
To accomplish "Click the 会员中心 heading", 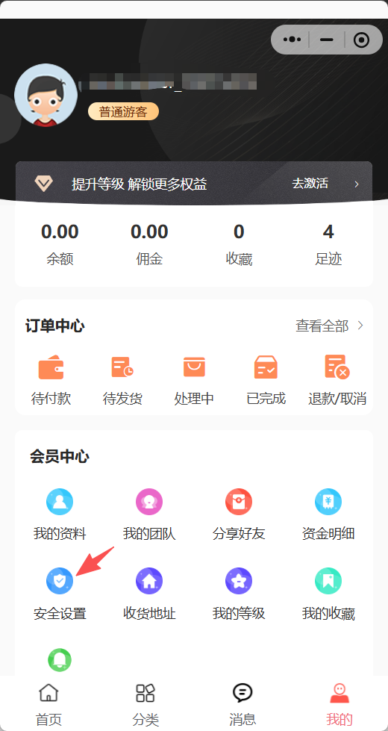I will pos(60,456).
